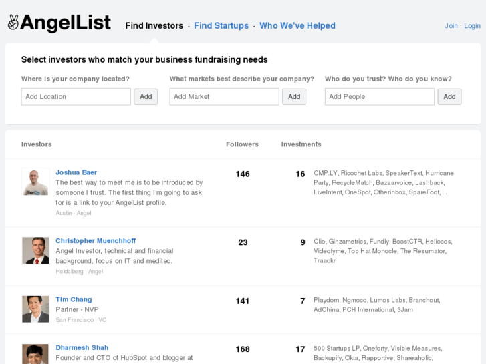Screen dimensions: 486x364
Task: Open Joshua Baer's name link
Action: tap(76, 172)
